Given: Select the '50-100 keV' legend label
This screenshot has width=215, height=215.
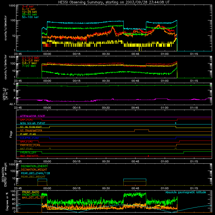Looking at the screenshot, I should tap(30, 17).
